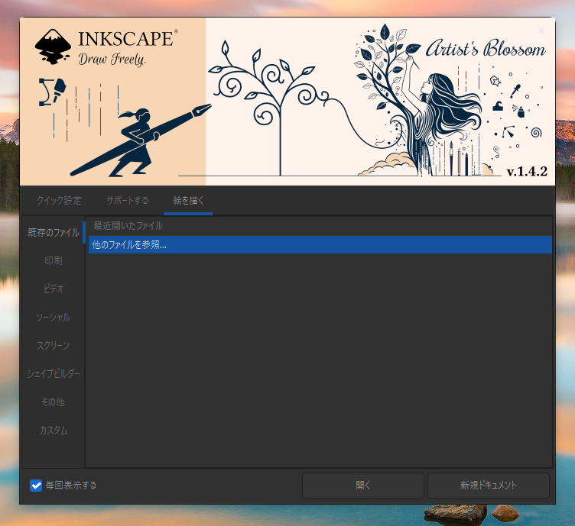Show the スクリーン templates
This screenshot has height=526, width=575.
tap(53, 345)
